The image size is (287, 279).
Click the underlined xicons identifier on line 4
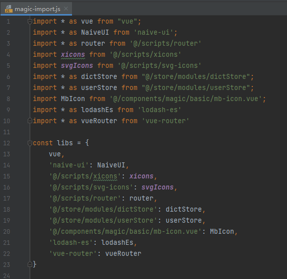click(x=73, y=55)
